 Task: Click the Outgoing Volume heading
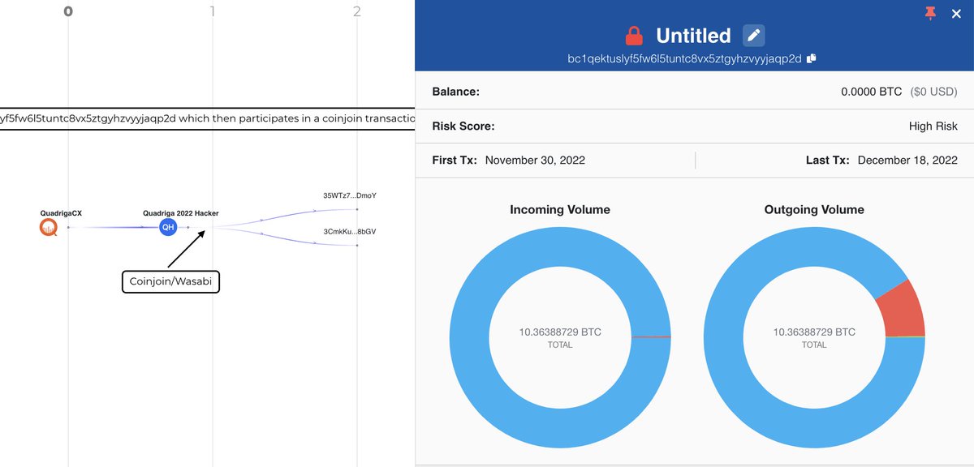pyautogui.click(x=814, y=209)
